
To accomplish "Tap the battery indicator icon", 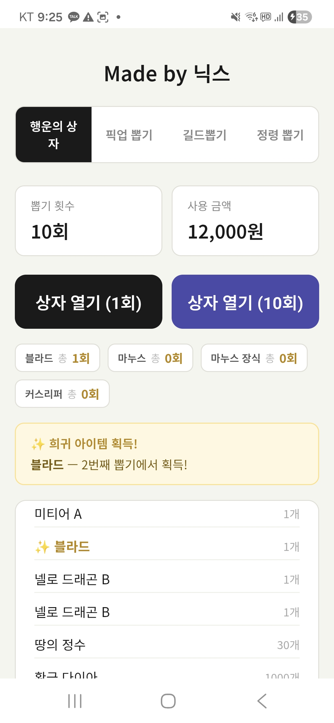I will 299,17.
